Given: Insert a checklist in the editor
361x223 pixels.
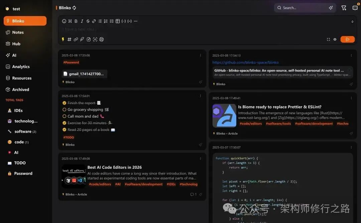Looking at the screenshot, I should [112, 21].
